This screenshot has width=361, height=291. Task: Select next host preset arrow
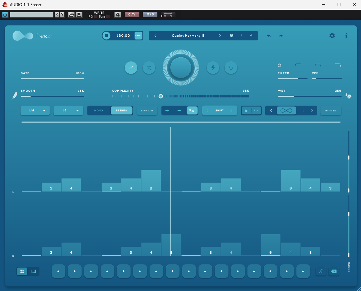[62, 15]
